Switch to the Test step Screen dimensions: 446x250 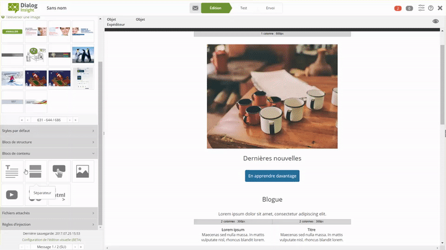243,8
